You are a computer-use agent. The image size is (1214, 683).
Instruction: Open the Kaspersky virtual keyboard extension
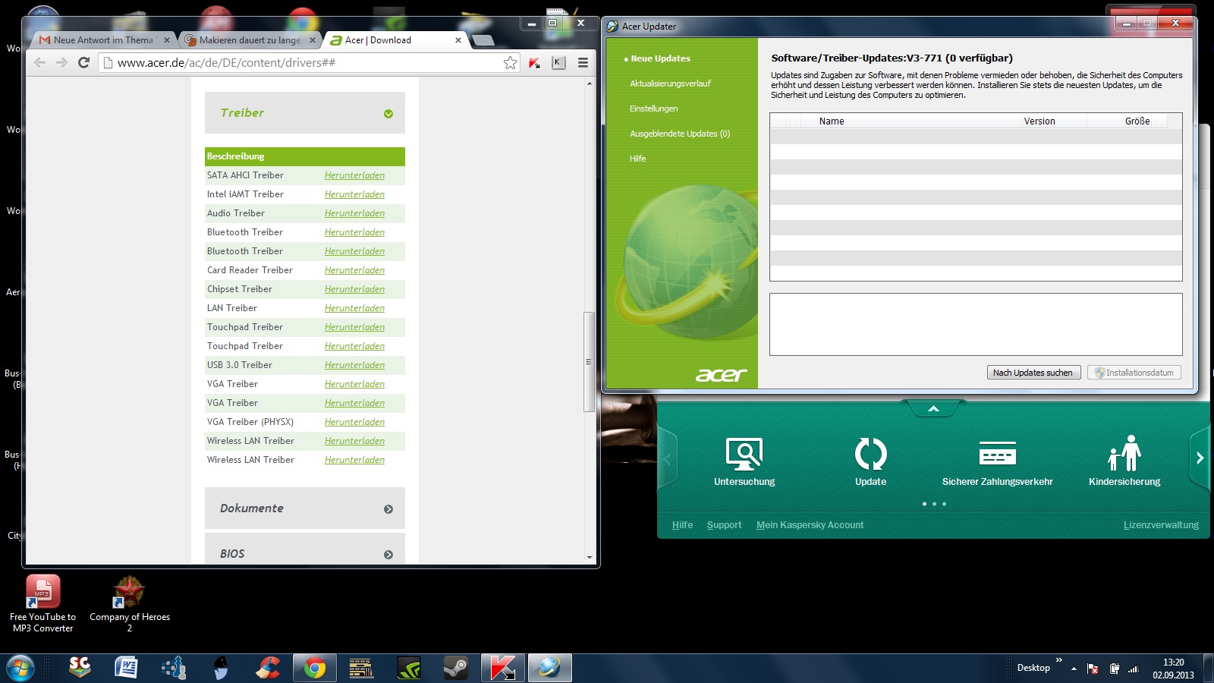click(x=558, y=62)
